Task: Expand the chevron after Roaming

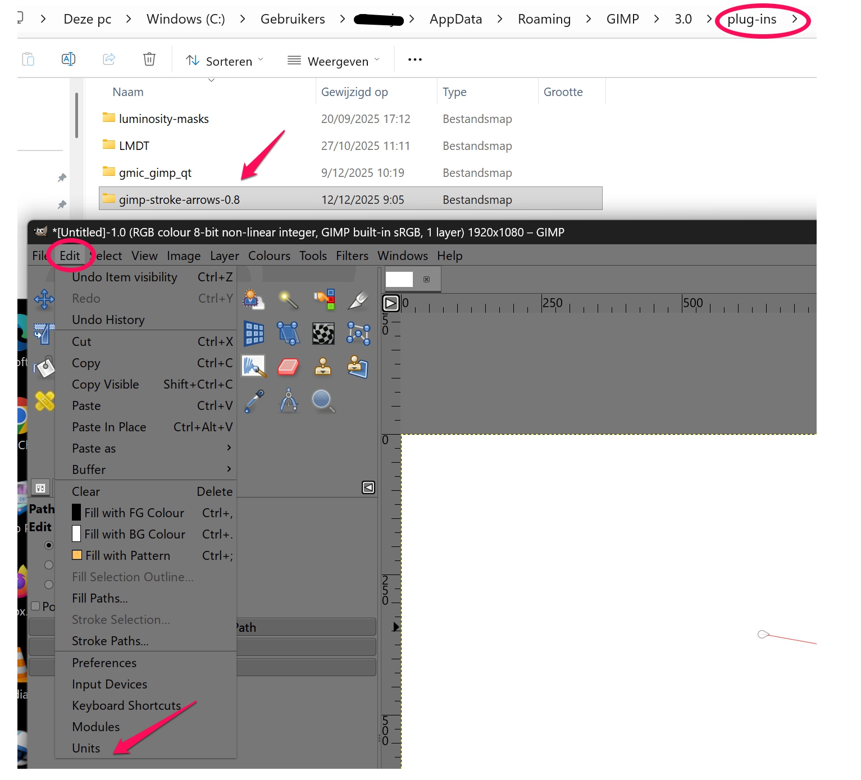Action: pyautogui.click(x=589, y=19)
